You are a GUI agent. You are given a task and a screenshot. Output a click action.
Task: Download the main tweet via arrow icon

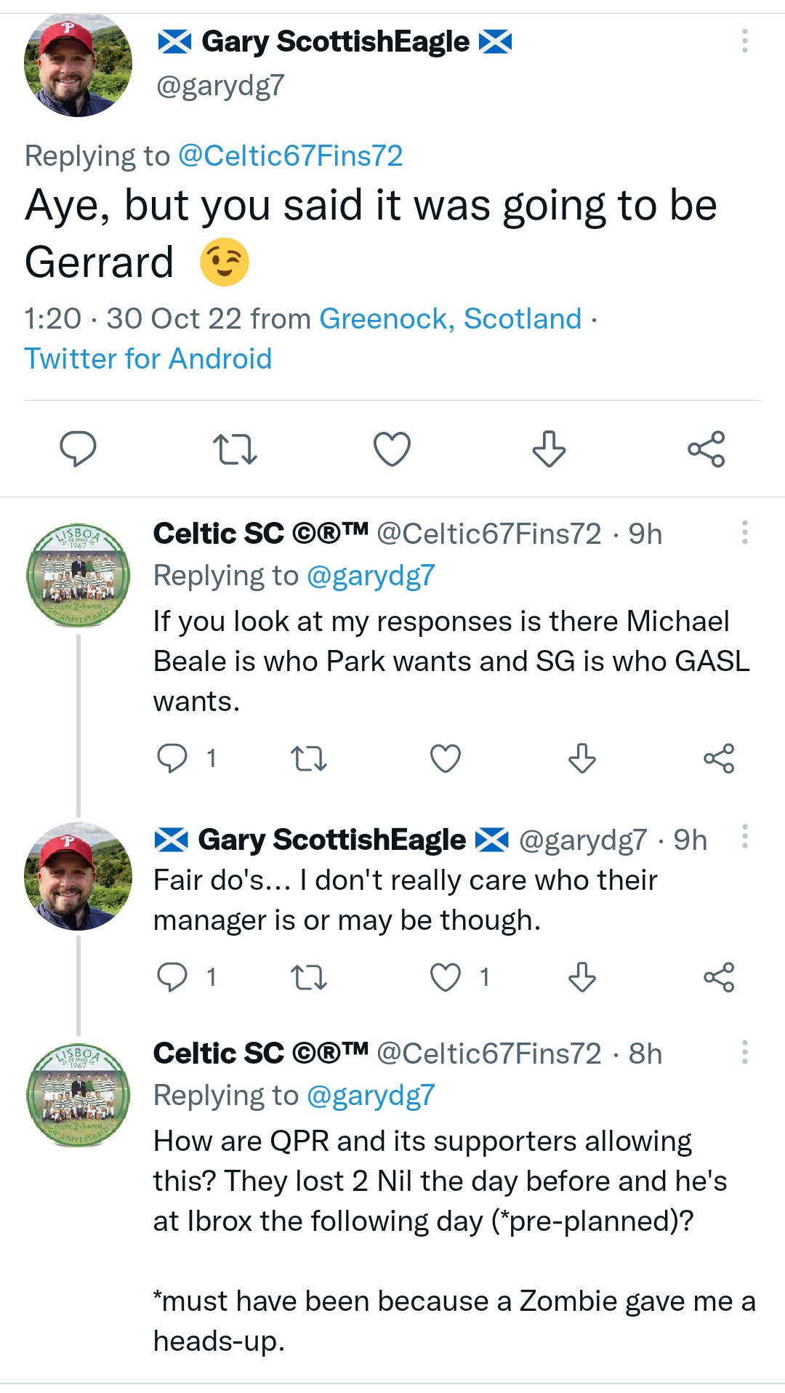[549, 449]
